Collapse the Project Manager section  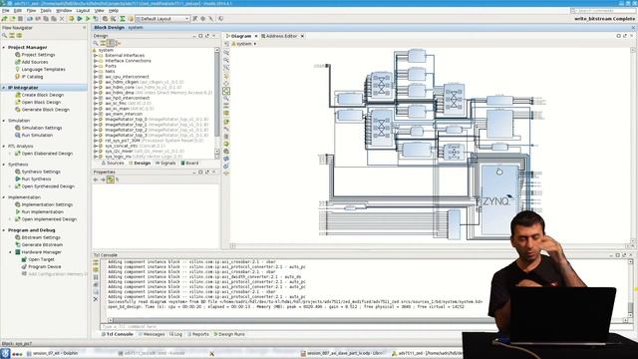[x=4, y=47]
